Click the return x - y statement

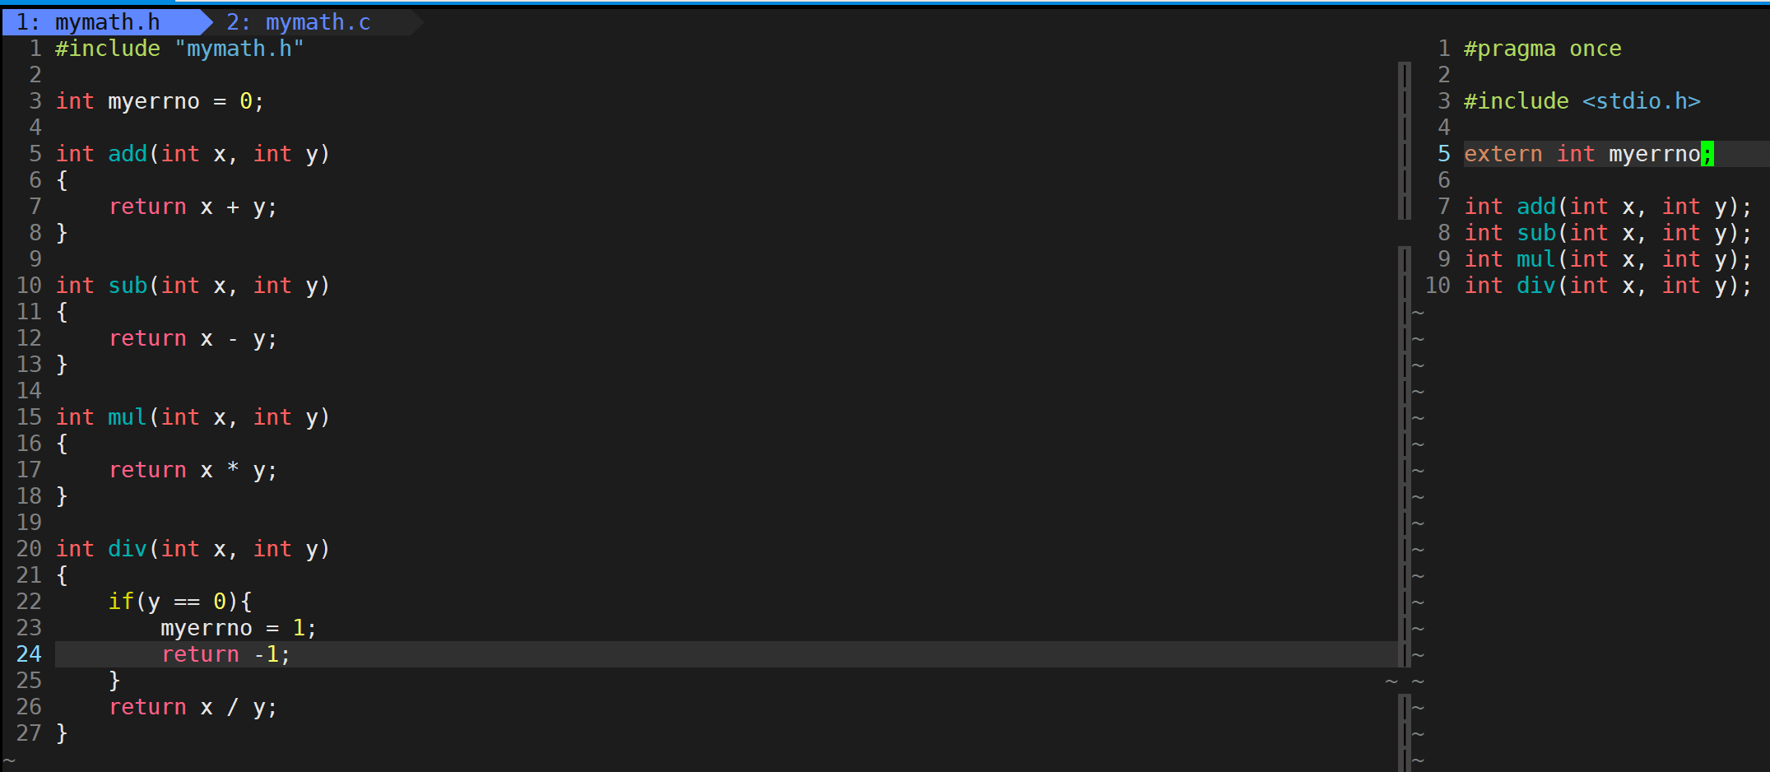(x=193, y=338)
